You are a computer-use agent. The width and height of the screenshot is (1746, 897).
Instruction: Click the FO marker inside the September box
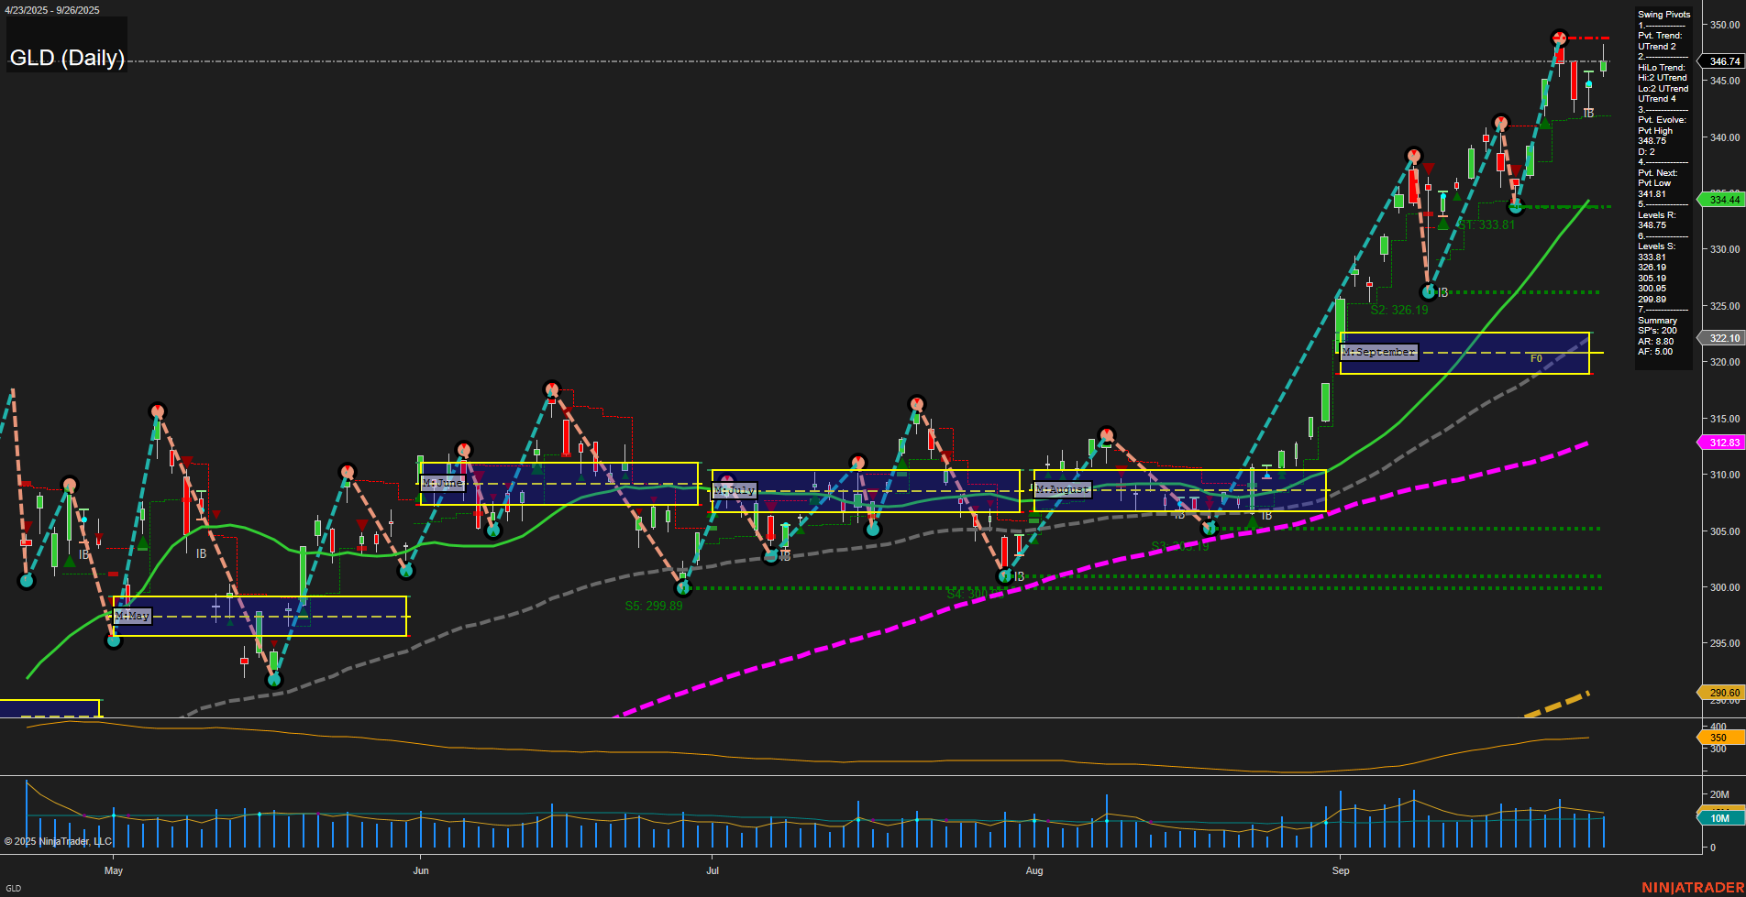(x=1534, y=359)
